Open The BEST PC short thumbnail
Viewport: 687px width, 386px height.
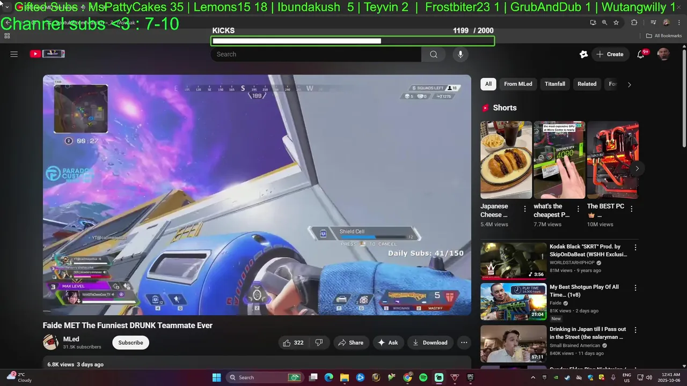coord(612,160)
